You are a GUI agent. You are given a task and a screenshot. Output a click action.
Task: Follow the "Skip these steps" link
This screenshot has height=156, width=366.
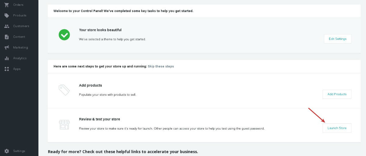click(161, 66)
